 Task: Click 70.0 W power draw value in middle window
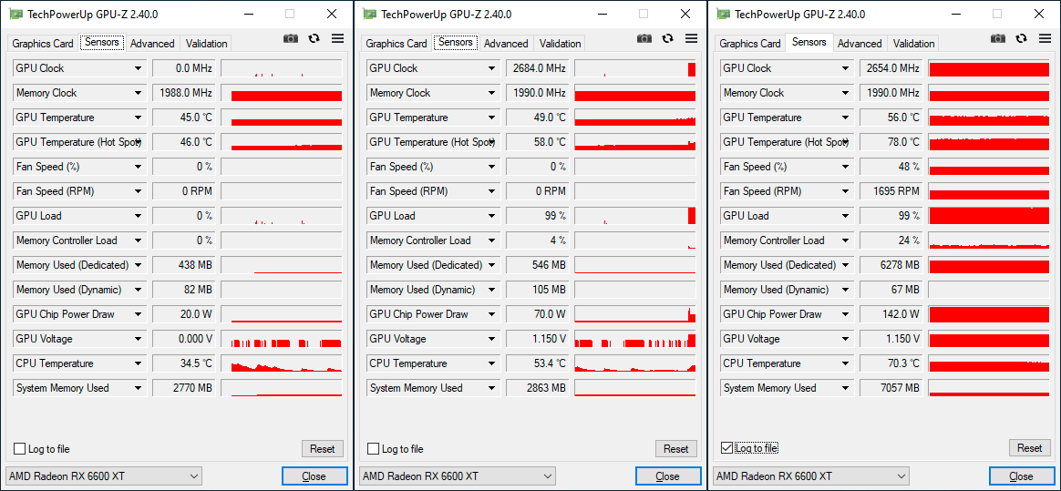point(537,314)
